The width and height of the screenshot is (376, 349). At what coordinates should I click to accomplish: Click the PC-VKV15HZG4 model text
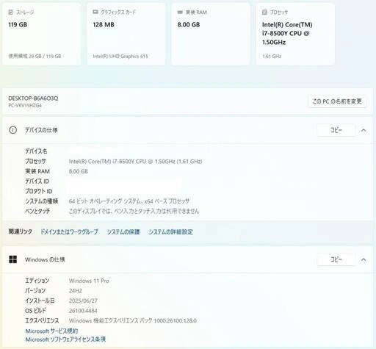25,105
